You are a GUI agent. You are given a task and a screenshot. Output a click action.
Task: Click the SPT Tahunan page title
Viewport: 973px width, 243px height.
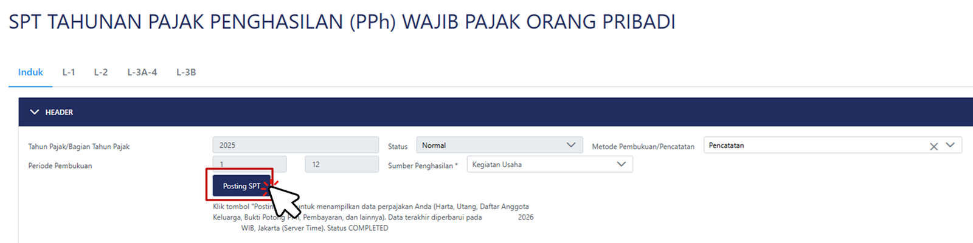point(342,22)
